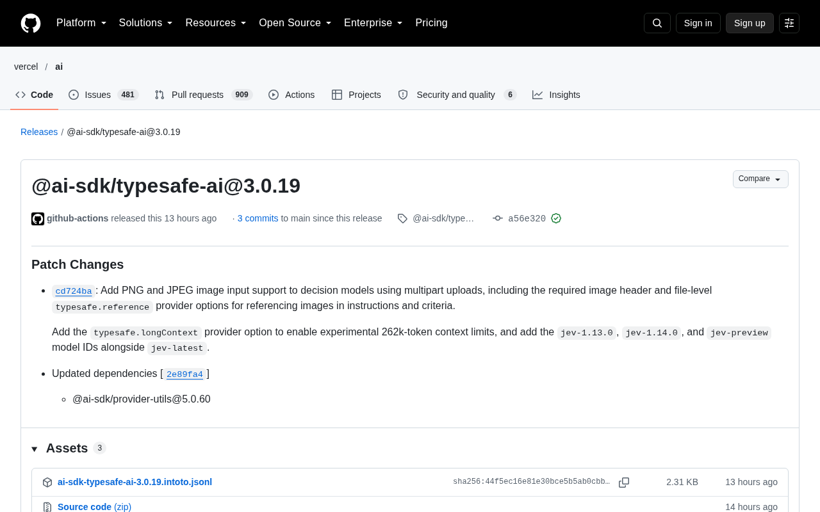820x512 pixels.
Task: Switch to the Code tab
Action: click(35, 95)
